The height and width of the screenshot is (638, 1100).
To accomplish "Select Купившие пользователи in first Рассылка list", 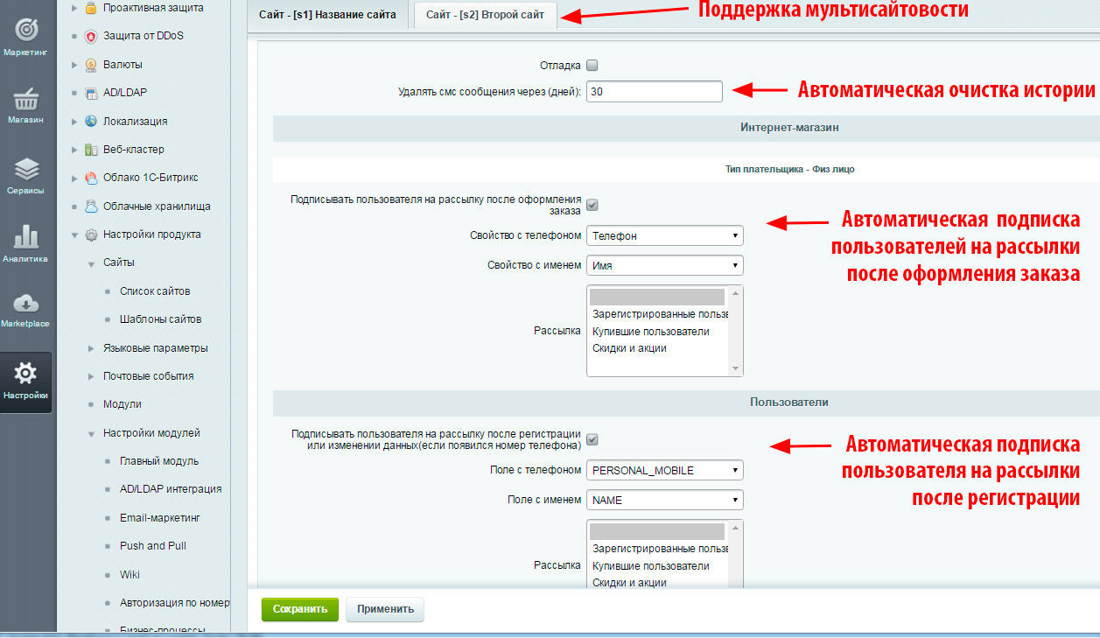I will (x=650, y=332).
